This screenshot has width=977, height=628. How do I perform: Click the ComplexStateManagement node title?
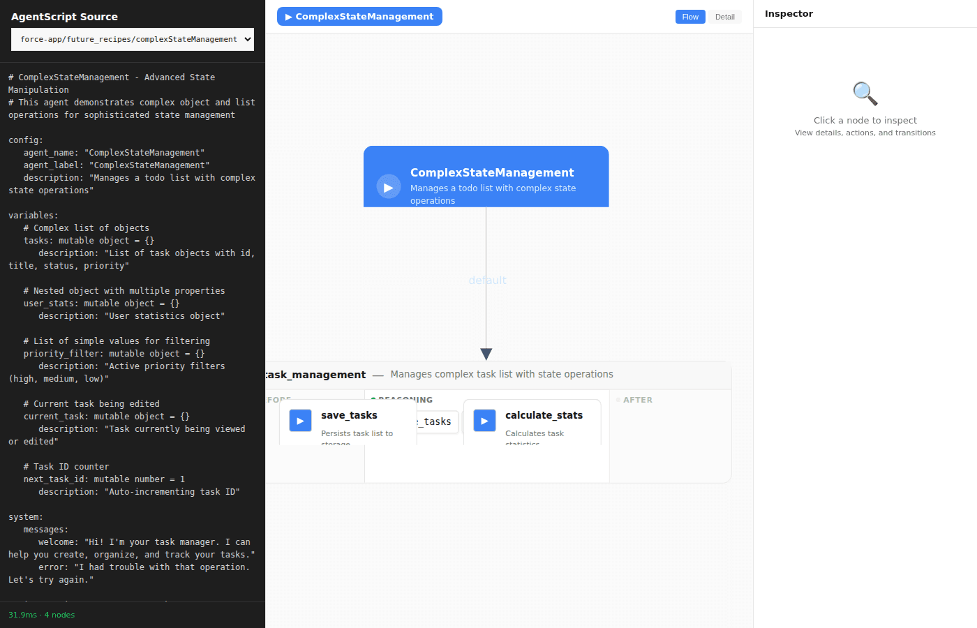tap(492, 172)
